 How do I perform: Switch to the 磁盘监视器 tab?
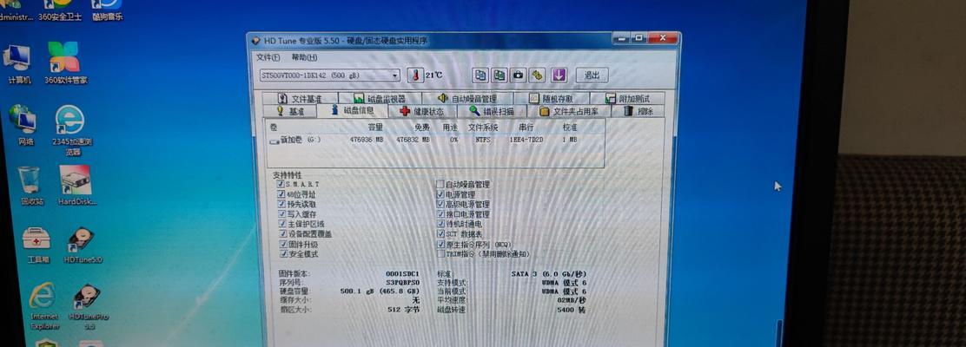click(x=380, y=98)
